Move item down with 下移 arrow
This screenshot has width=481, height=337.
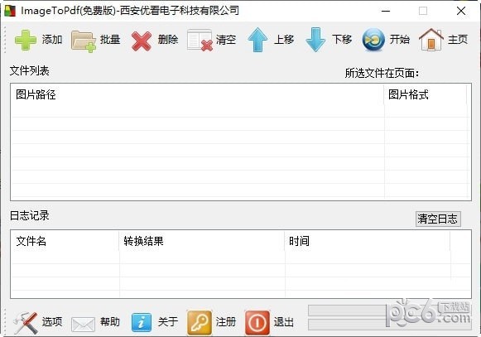(315, 40)
